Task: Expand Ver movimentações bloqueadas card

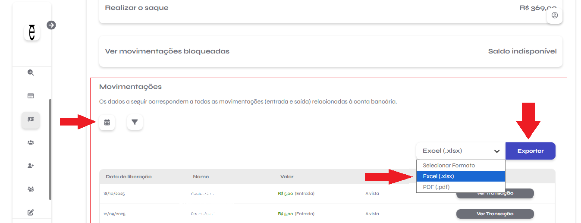Action: (x=330, y=51)
